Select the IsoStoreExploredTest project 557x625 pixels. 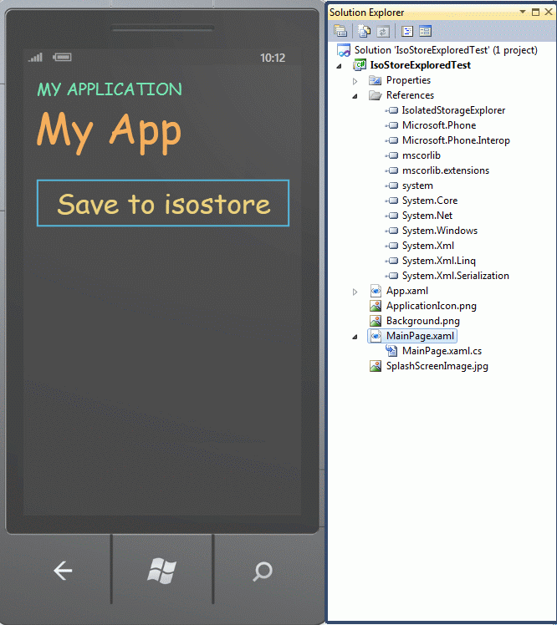click(420, 65)
